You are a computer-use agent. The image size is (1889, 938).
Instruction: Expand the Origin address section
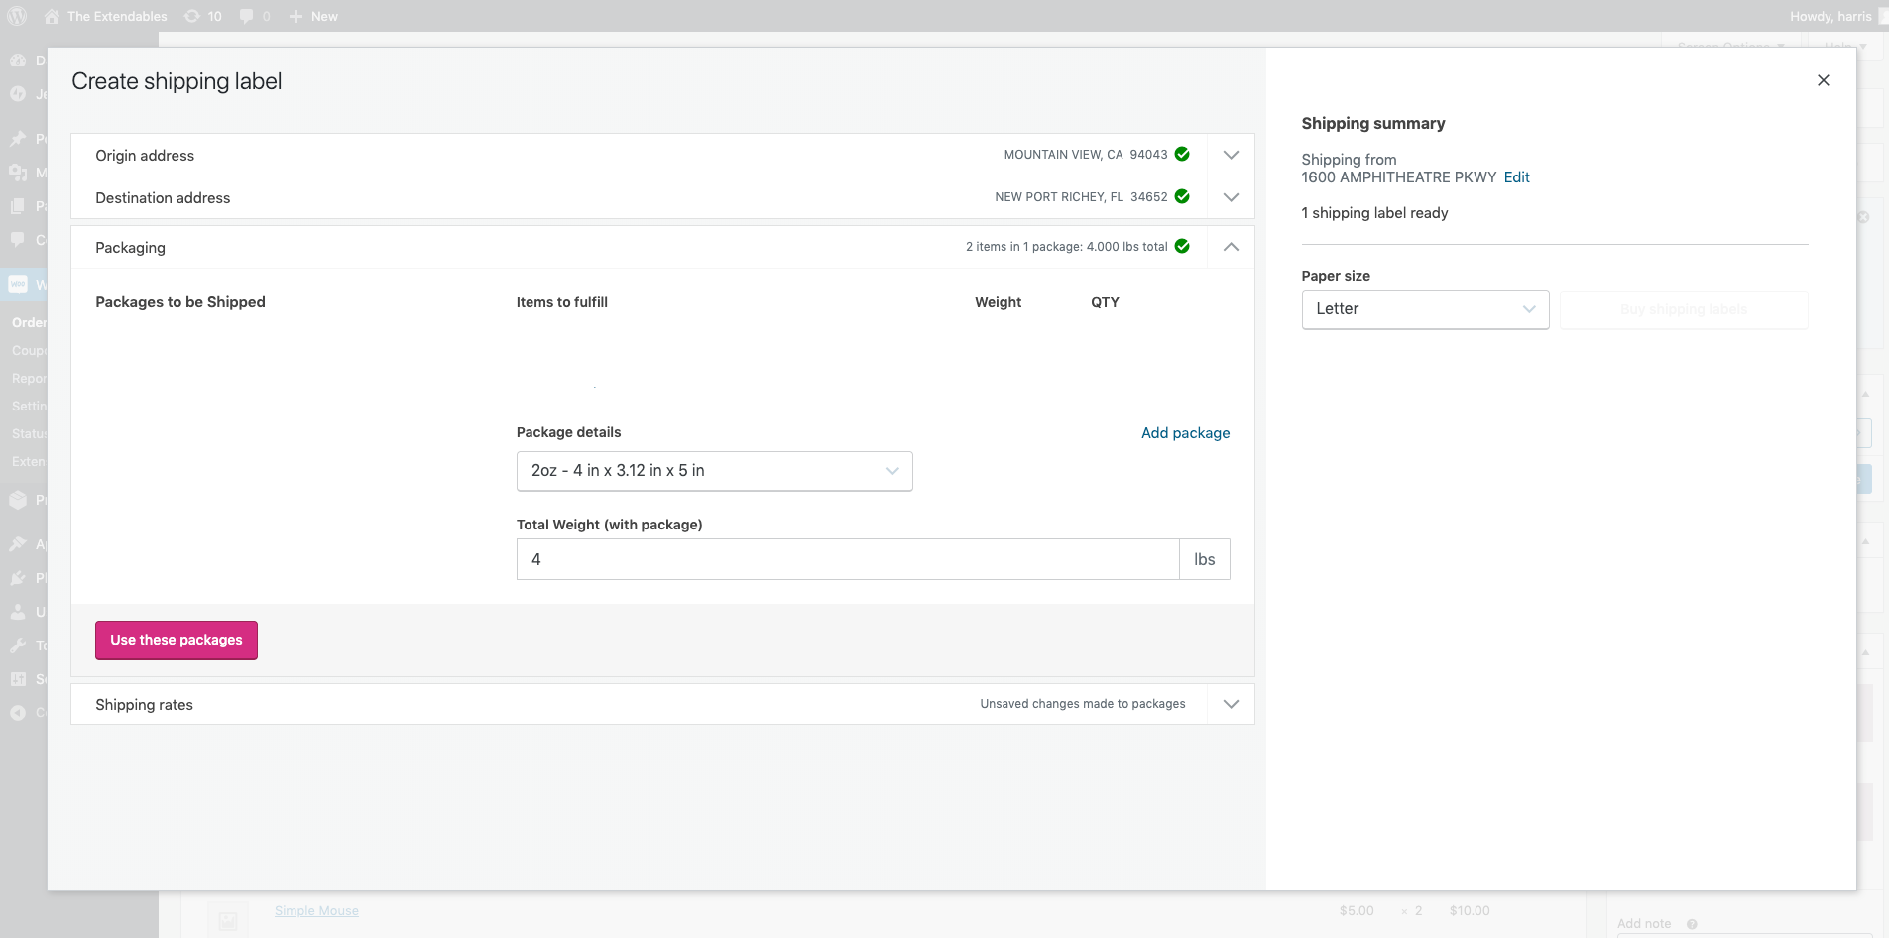(x=1231, y=155)
